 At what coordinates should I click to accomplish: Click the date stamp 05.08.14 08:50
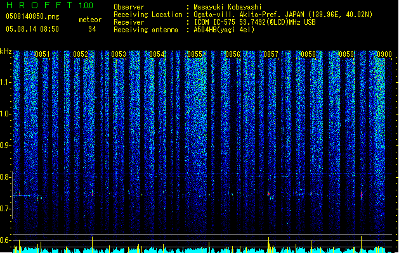click(x=32, y=29)
